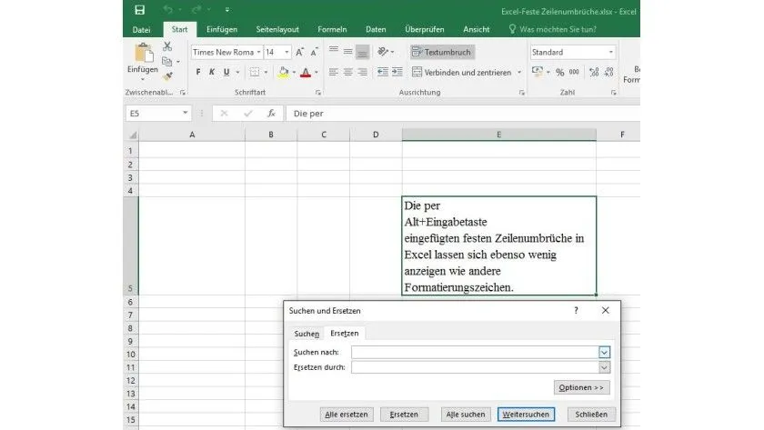This screenshot has width=764, height=430.
Task: Click the Undo arrow icon
Action: 167,10
